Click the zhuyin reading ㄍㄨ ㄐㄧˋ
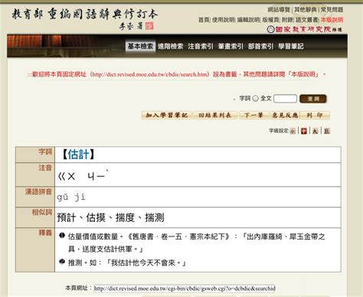The height and width of the screenshot is (297, 363). pyautogui.click(x=83, y=175)
